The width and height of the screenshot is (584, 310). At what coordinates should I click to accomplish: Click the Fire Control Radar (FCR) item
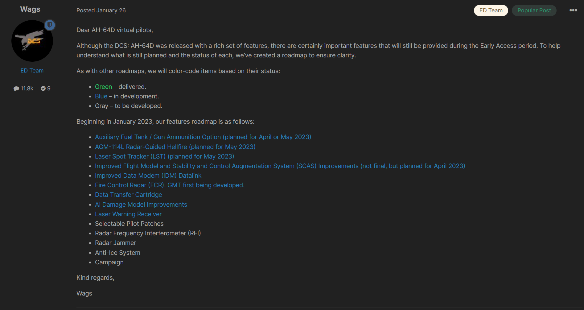coord(170,185)
